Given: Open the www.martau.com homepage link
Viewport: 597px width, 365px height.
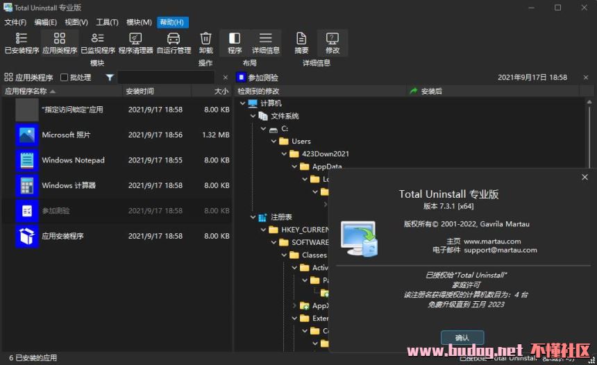Looking at the screenshot, I should pyautogui.click(x=492, y=241).
